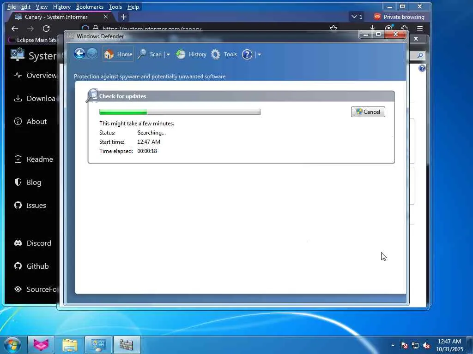
Task: Expand the help options dropdown arrow
Action: (259, 54)
